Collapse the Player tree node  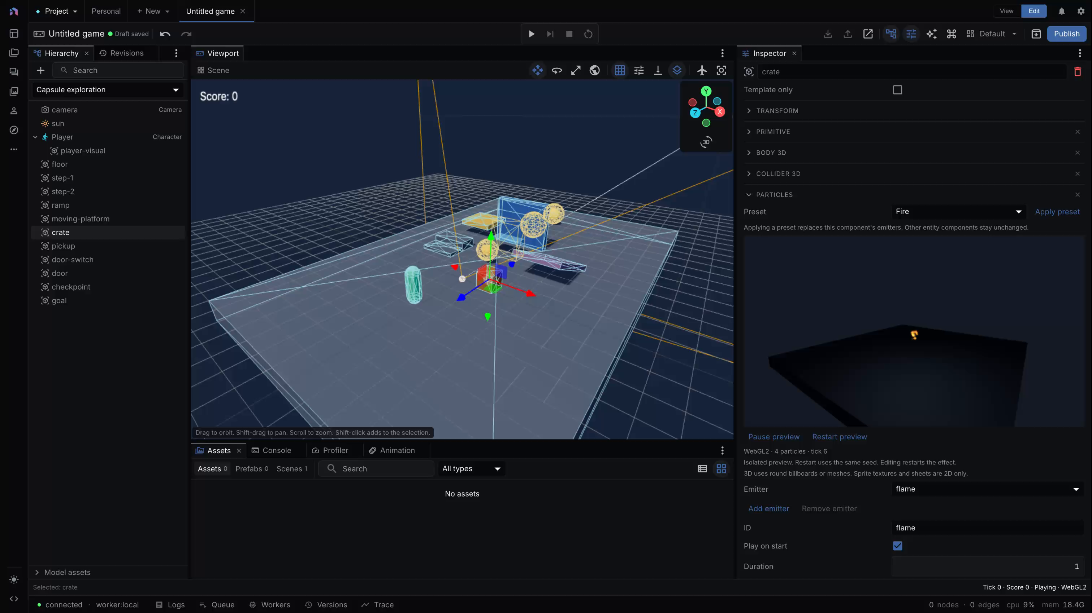click(35, 137)
